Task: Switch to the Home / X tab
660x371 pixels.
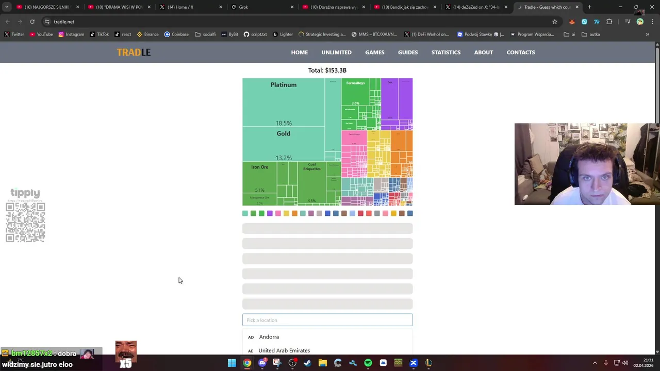Action: point(190,7)
